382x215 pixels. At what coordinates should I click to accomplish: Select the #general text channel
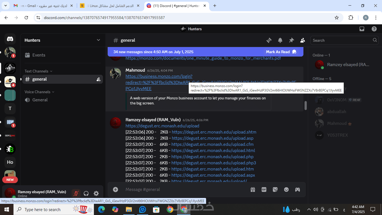click(x=63, y=79)
